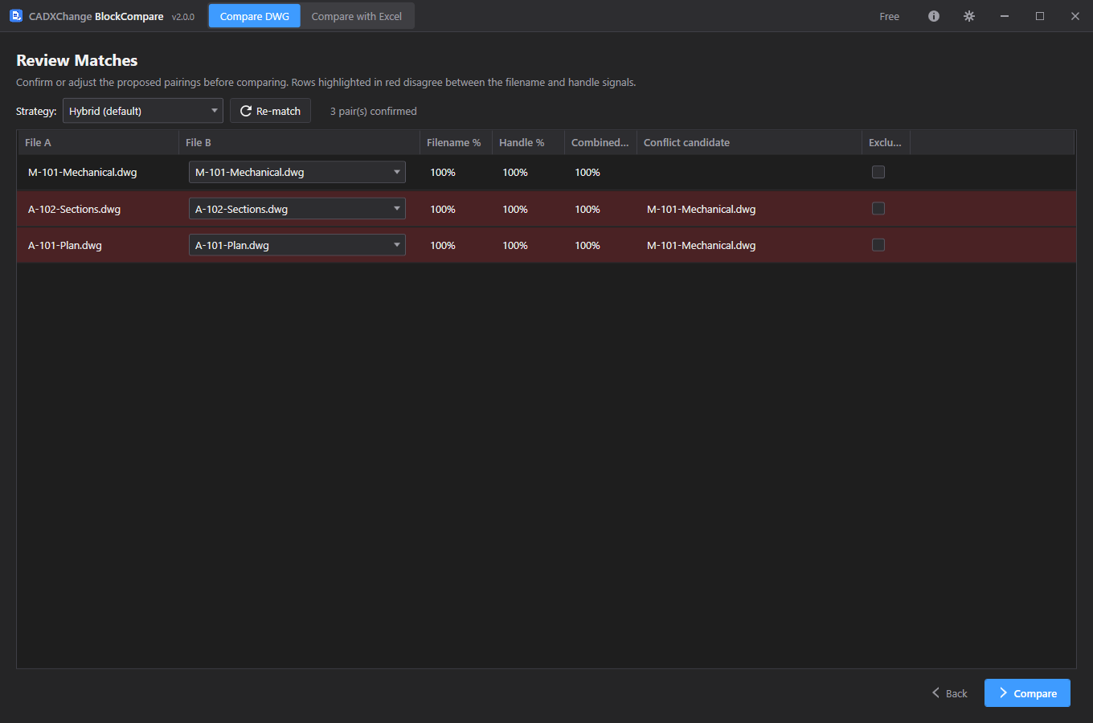Image resolution: width=1093 pixels, height=723 pixels.
Task: Close the BlockCompare window
Action: point(1075,16)
